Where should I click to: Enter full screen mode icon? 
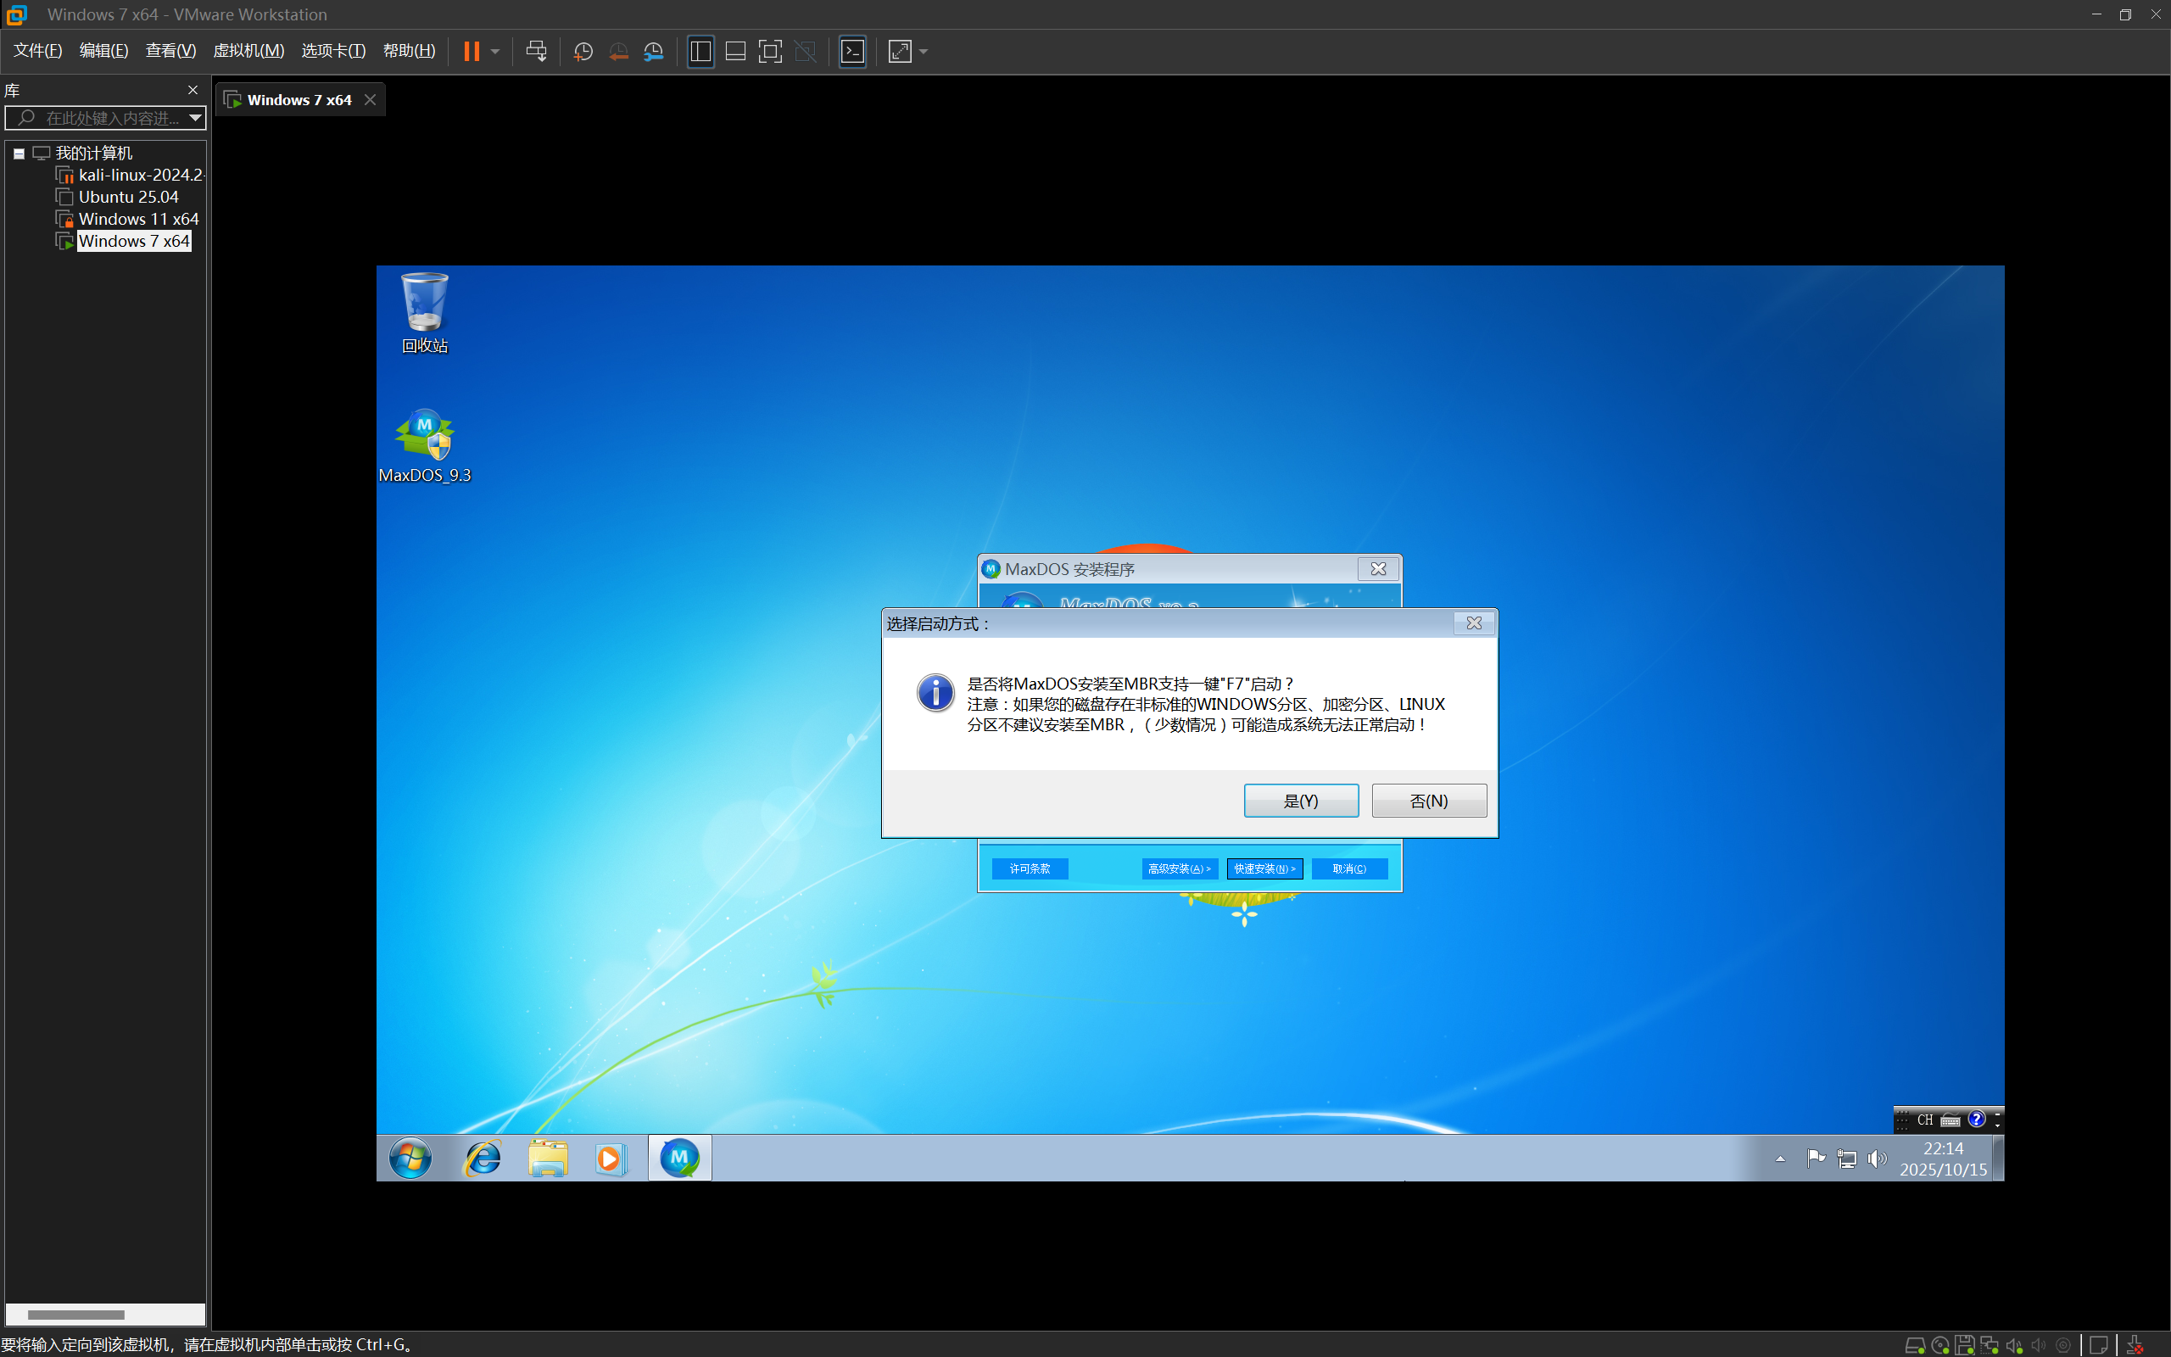point(770,51)
